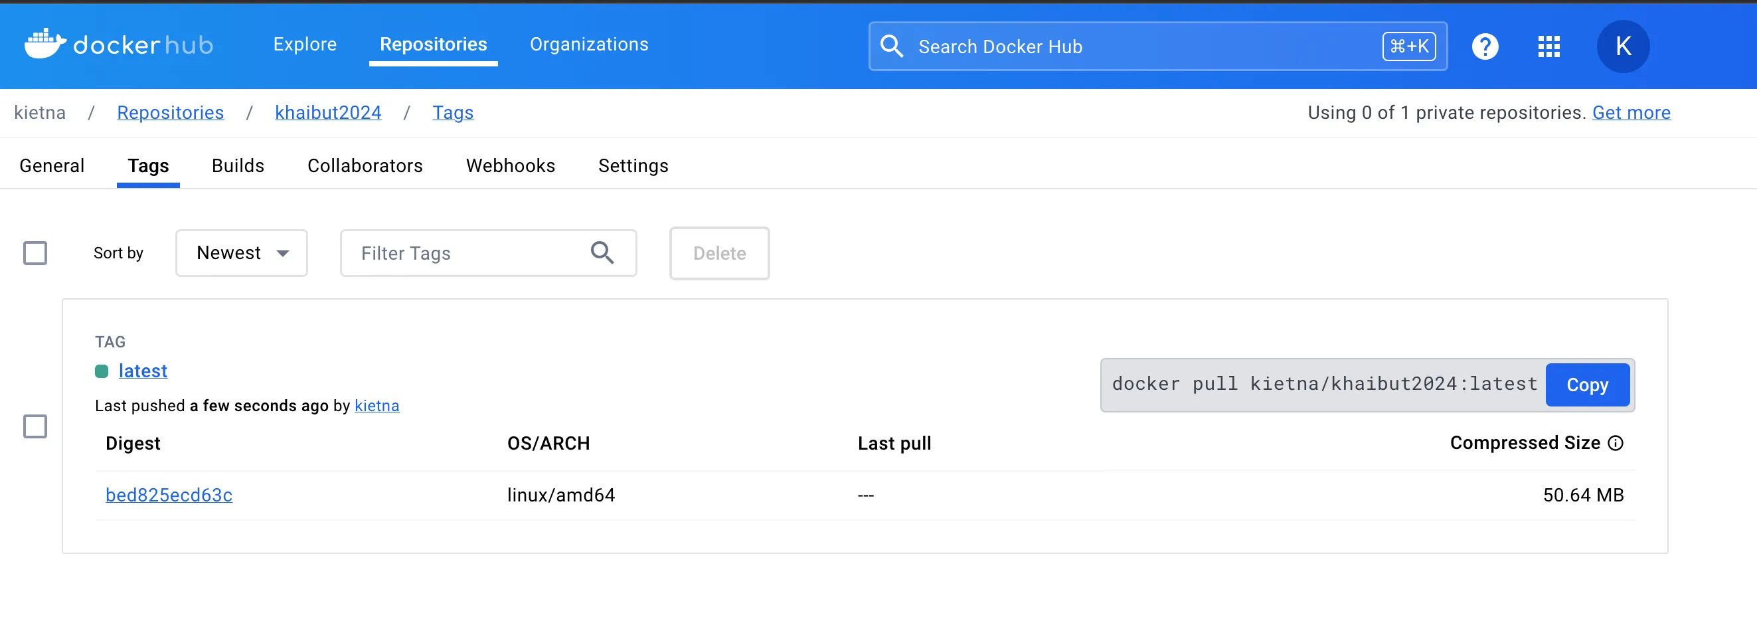Open the K user avatar menu
The image size is (1757, 623).
[1623, 46]
